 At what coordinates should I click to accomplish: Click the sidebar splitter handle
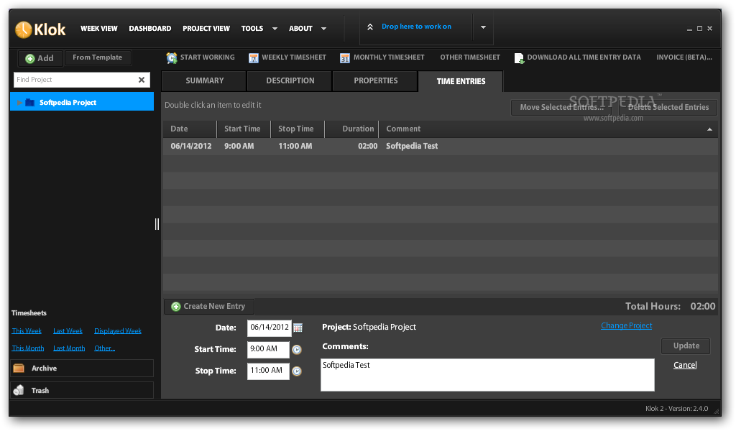157,224
